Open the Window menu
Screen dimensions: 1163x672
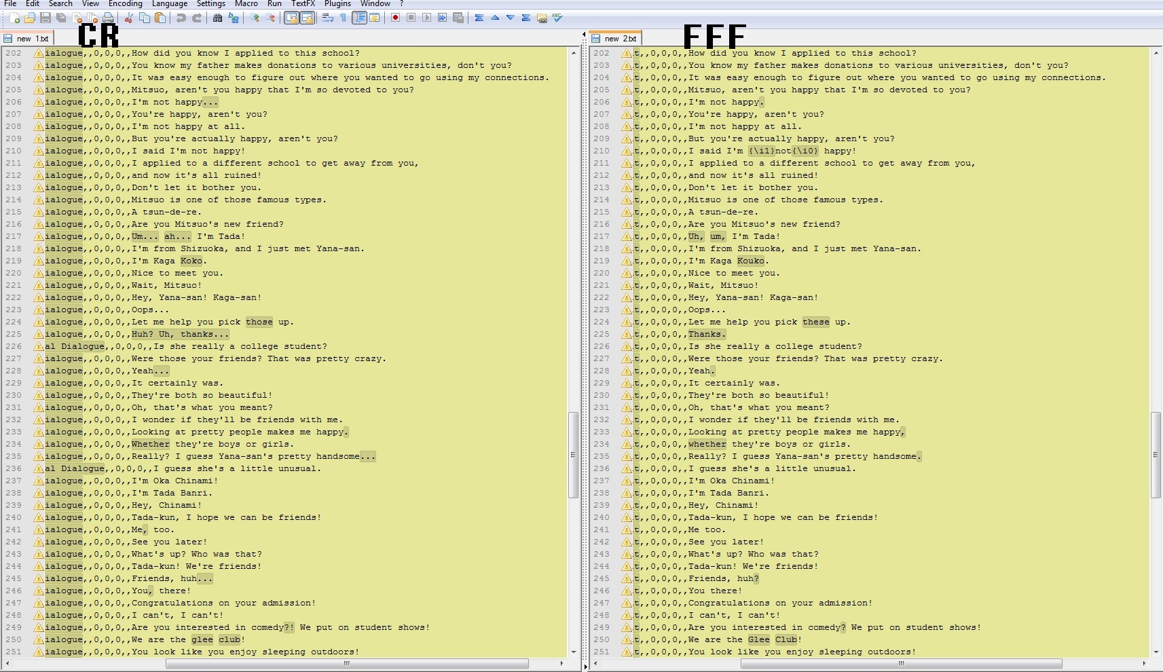point(375,3)
